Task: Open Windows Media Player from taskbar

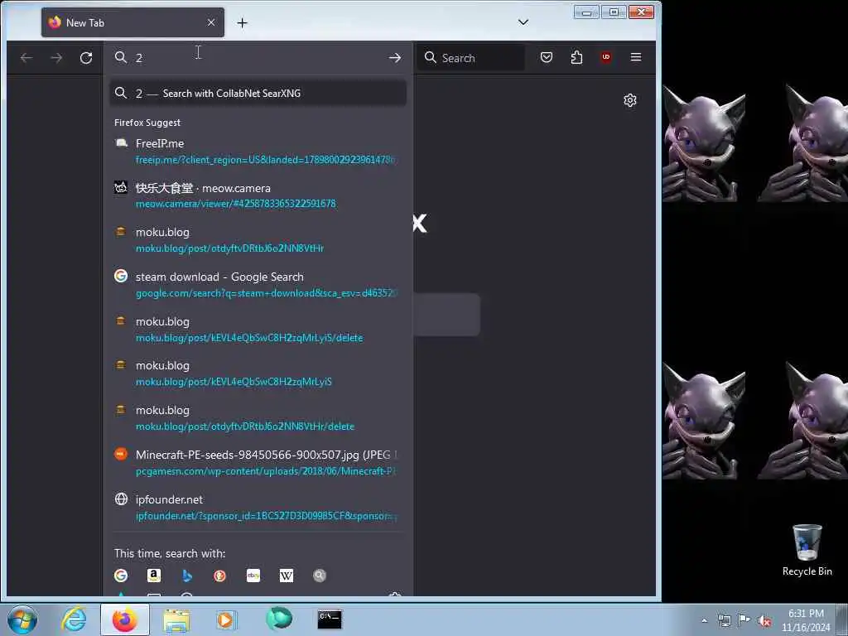Action: tap(226, 619)
